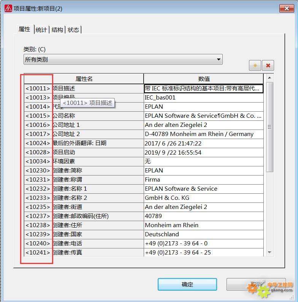Image resolution: width=298 pixels, height=302 pixels.
Task: Close the 项目属性 dialog window
Action: (x=287, y=8)
